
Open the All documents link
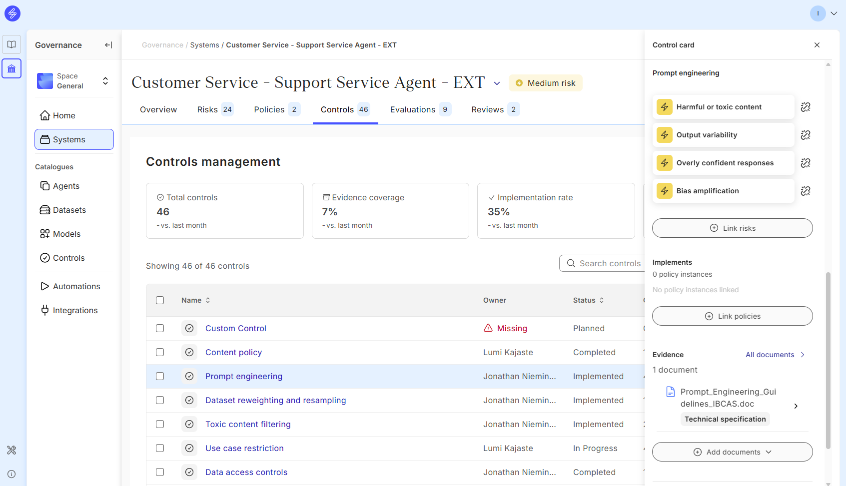[x=775, y=355]
